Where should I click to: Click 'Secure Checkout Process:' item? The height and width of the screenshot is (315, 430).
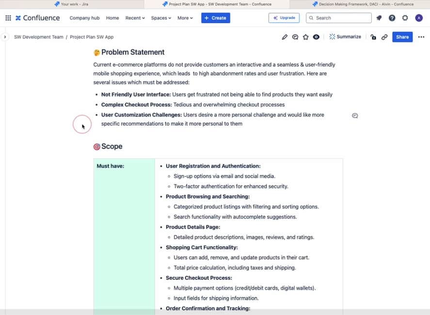pyautogui.click(x=199, y=278)
